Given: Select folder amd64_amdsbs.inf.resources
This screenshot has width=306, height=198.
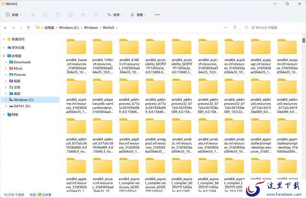Looking at the screenshot, I should point(234,135).
